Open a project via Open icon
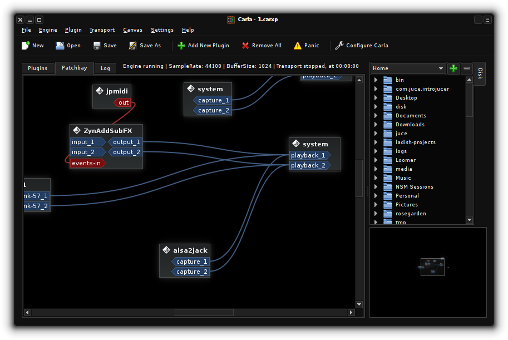508x340 pixels. click(x=60, y=46)
